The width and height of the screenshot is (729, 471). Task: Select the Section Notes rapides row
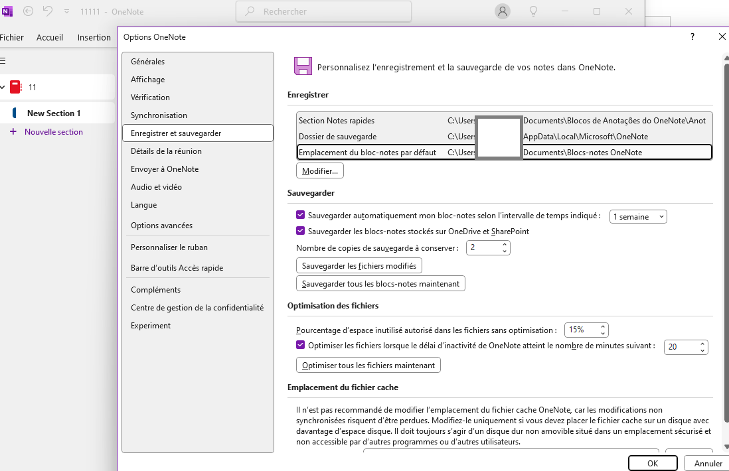504,121
